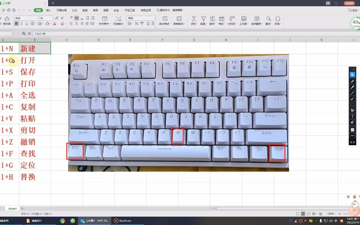Open the font color swatch picker

pyautogui.click(x=55, y=23)
